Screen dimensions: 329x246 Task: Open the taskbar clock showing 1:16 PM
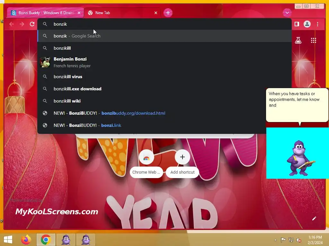(315, 240)
